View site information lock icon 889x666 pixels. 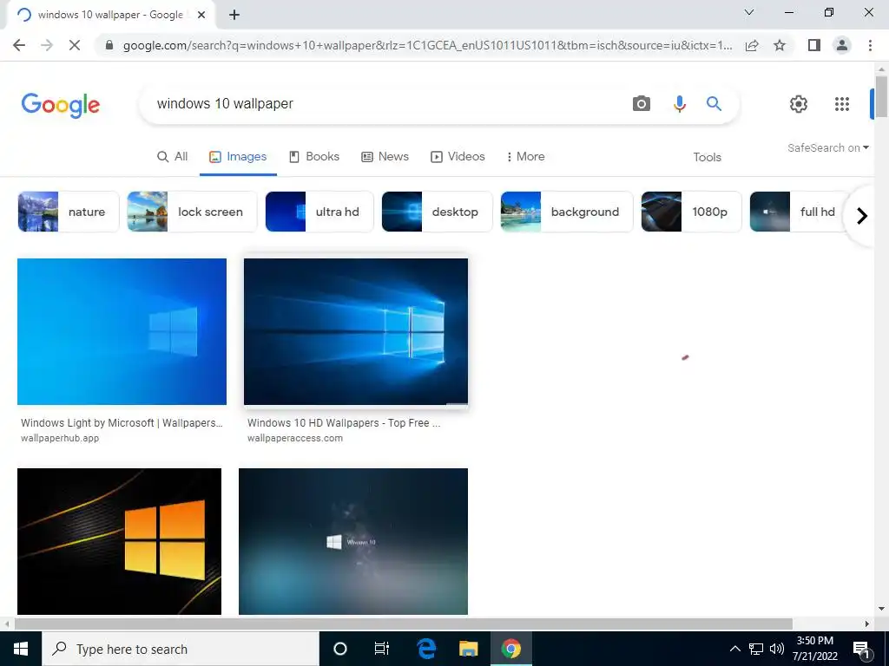coord(109,45)
